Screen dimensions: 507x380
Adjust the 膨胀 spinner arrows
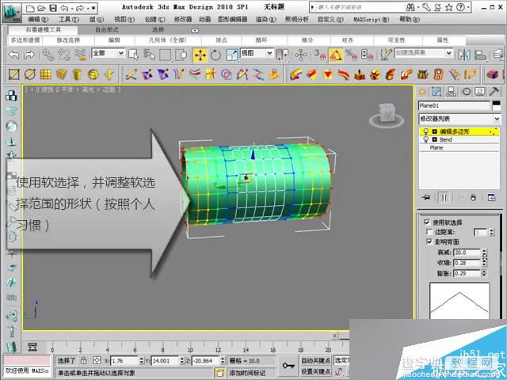[x=484, y=273]
